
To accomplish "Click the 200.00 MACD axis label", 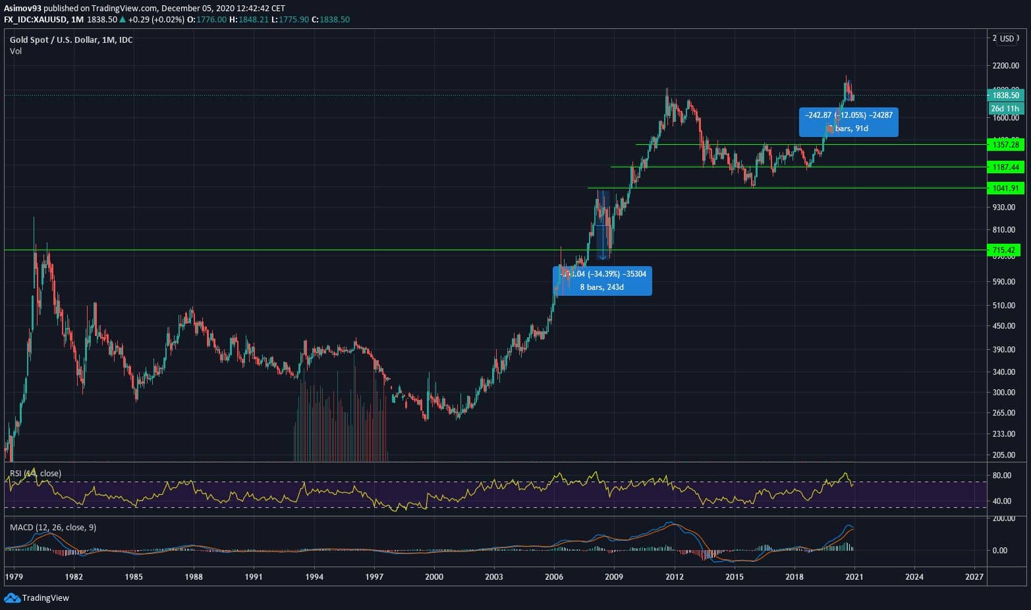I will point(1004,519).
